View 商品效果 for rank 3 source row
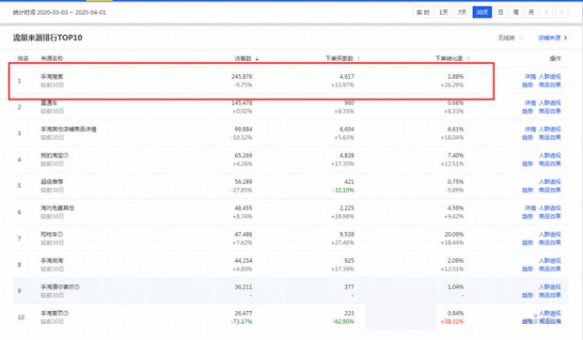This screenshot has height=340, width=583. (550, 138)
